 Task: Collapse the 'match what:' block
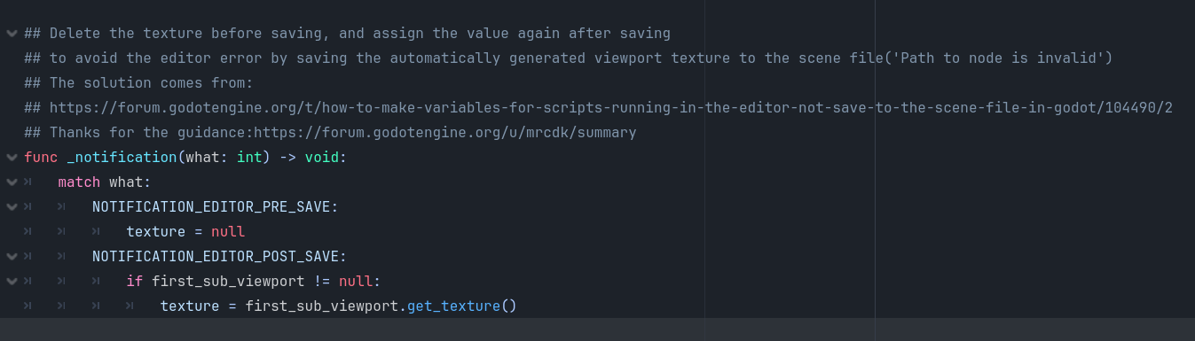click(11, 182)
